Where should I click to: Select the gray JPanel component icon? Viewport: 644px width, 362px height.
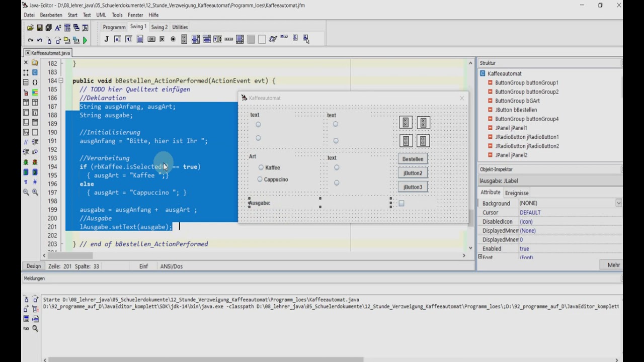click(x=251, y=39)
